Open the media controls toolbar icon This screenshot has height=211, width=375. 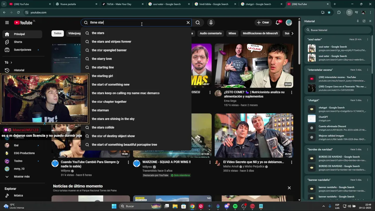coord(356,12)
